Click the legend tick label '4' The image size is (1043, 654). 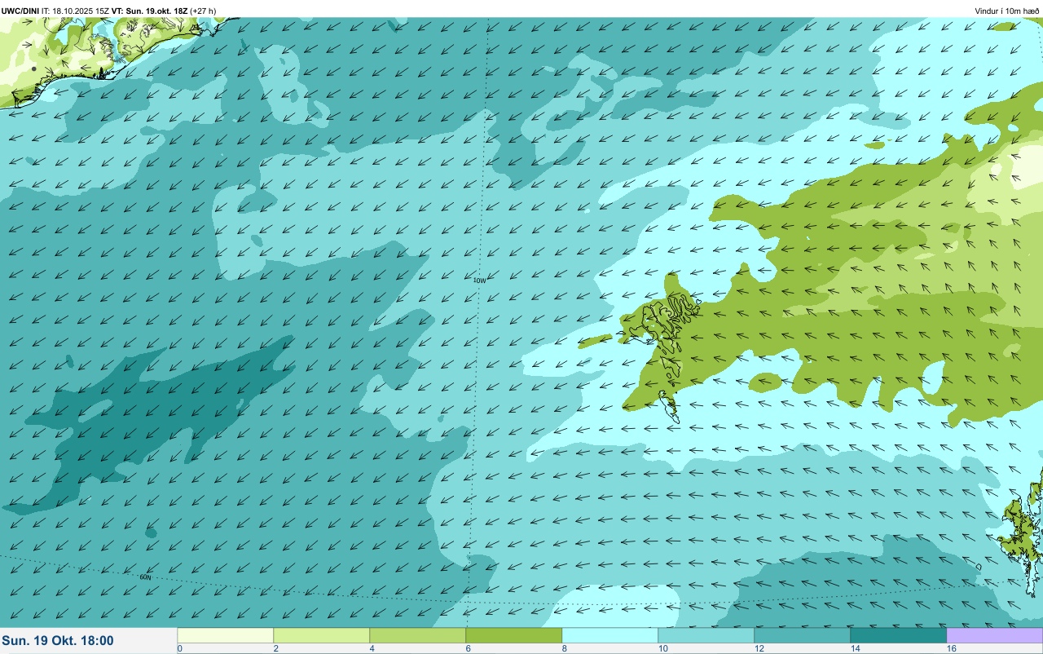pos(372,649)
